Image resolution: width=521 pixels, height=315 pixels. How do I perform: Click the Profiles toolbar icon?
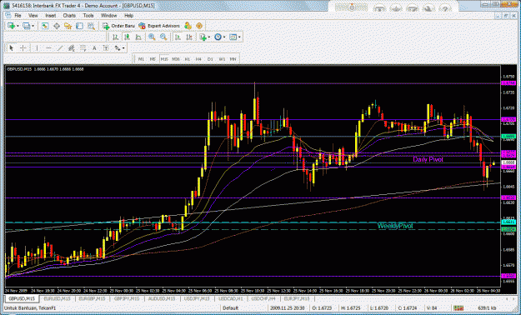tap(26, 26)
